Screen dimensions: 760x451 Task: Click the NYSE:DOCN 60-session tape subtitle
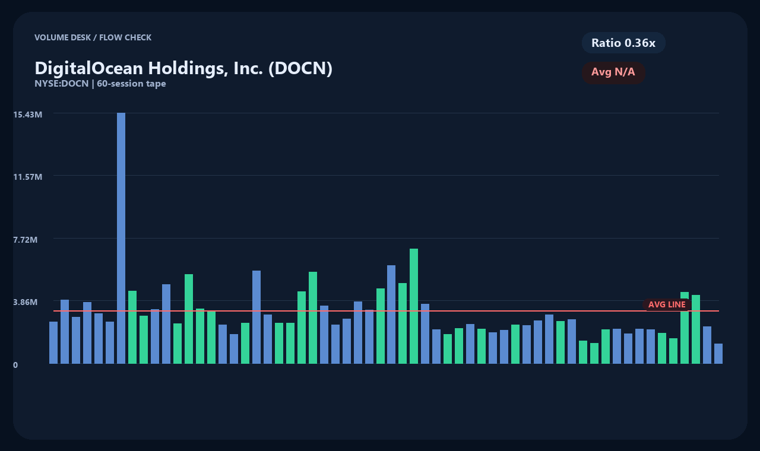coord(100,84)
